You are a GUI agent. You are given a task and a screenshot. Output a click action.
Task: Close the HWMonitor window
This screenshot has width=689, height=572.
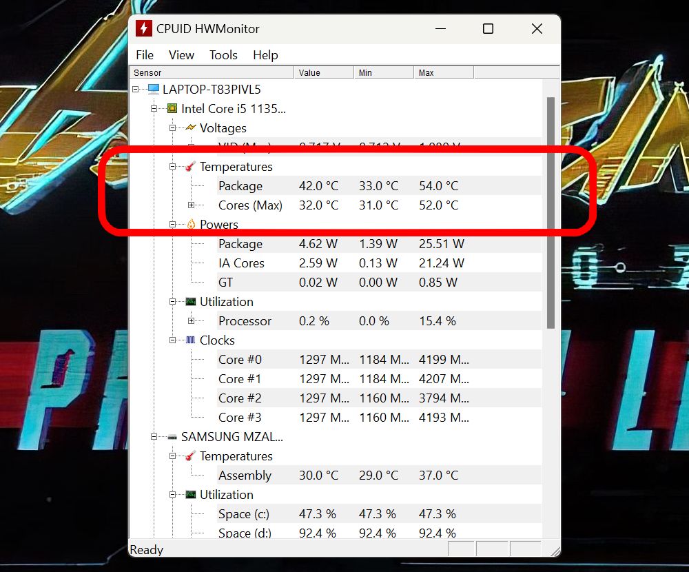pyautogui.click(x=537, y=28)
